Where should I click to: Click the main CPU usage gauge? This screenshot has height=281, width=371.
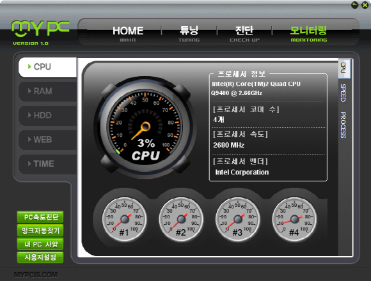[145, 127]
